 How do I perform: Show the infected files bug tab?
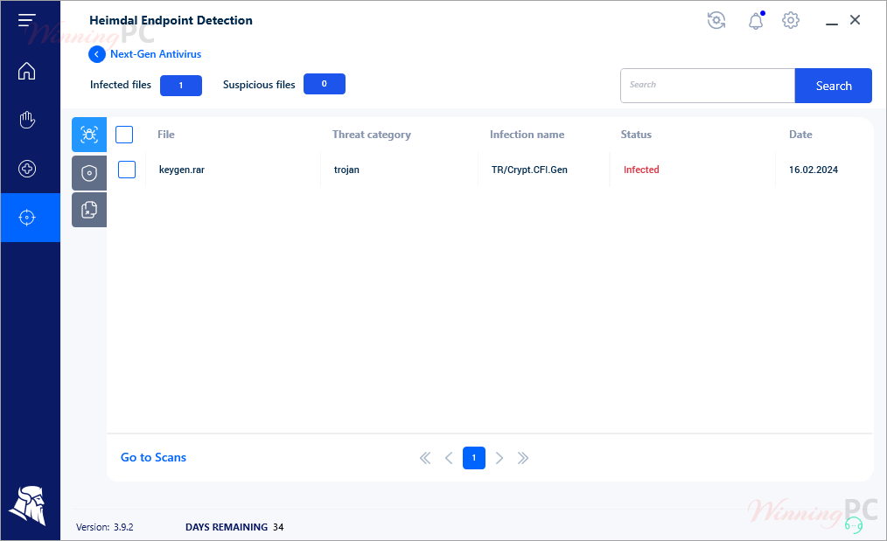coord(89,135)
